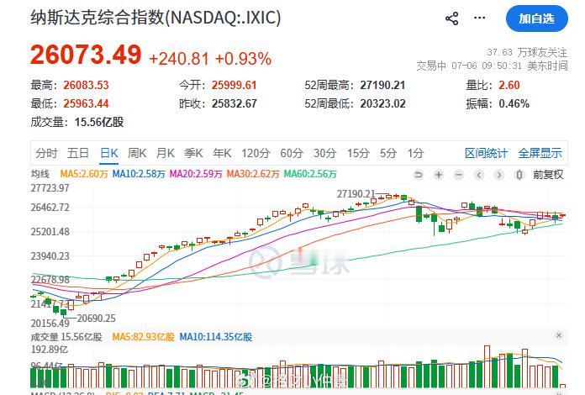
Task: Click the 27190.21 high marker on chart
Action: pos(356,194)
